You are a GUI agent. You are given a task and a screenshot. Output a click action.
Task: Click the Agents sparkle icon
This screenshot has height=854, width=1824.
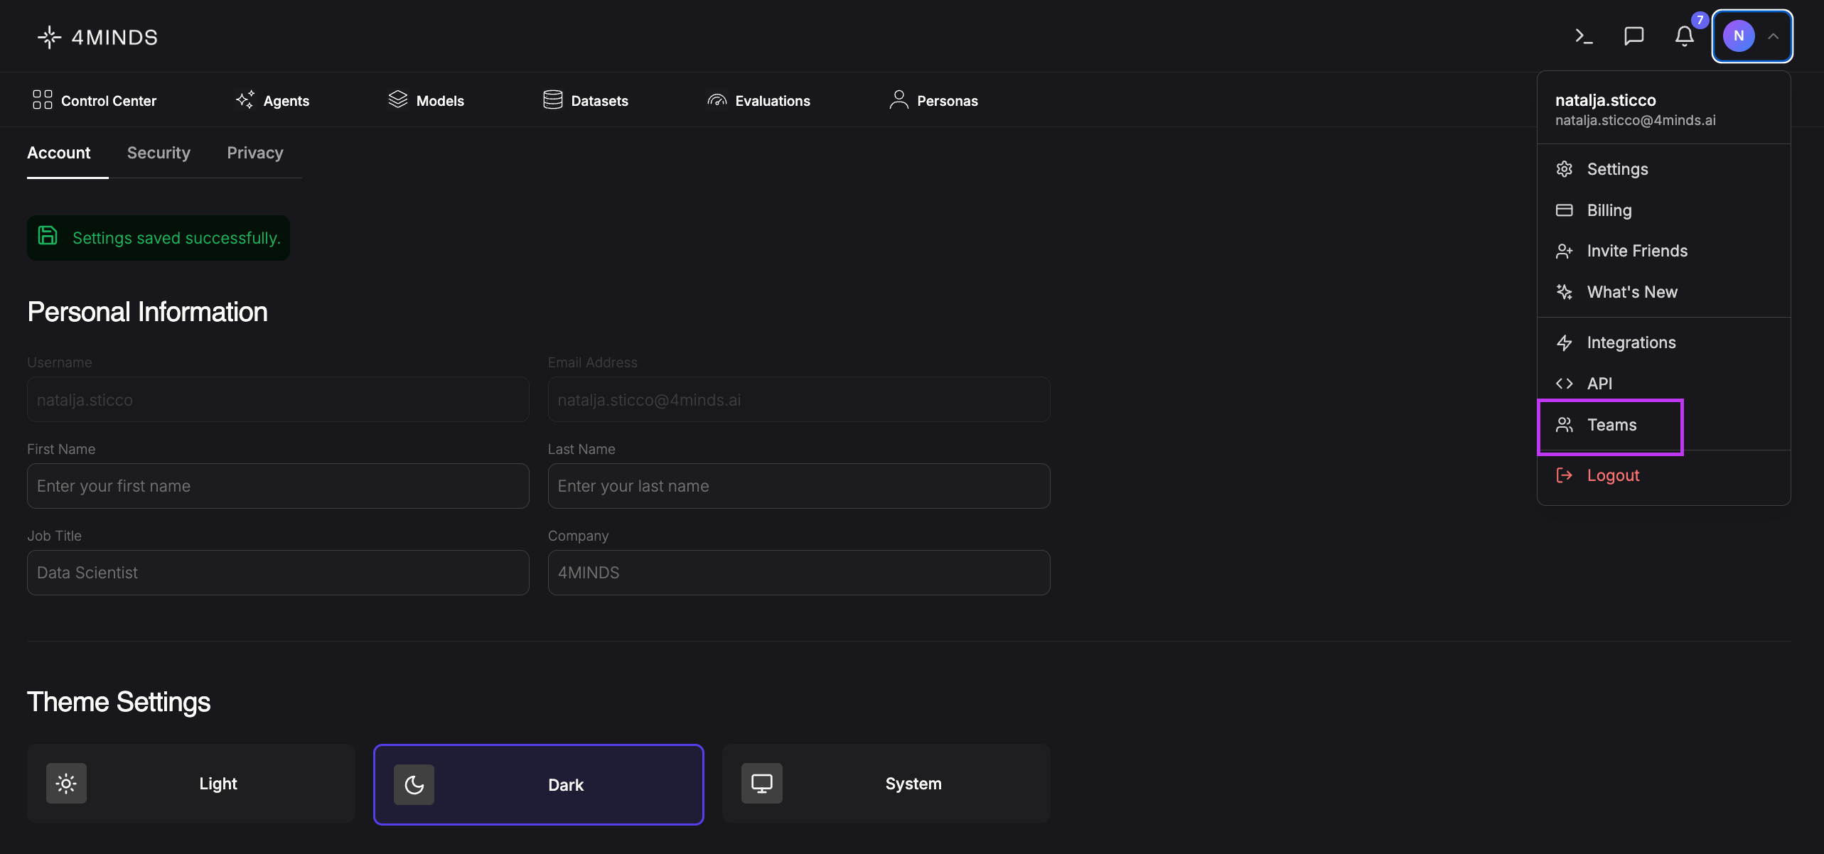pyautogui.click(x=245, y=100)
